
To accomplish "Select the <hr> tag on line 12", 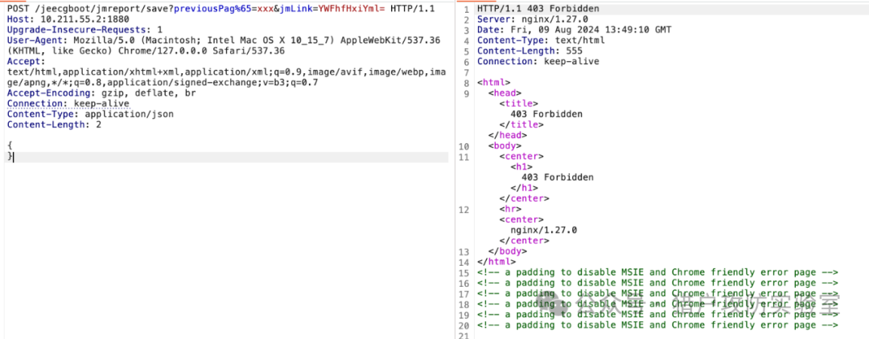I will [510, 209].
